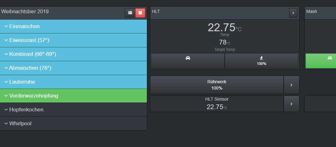
Task: Stop the brew with the red stop button
Action: point(140,13)
